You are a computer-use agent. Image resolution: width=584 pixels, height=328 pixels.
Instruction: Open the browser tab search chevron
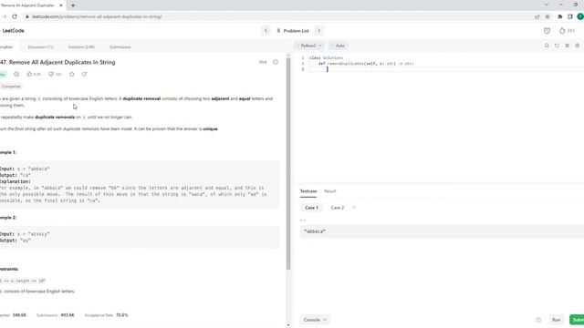pyautogui.click(x=547, y=5)
